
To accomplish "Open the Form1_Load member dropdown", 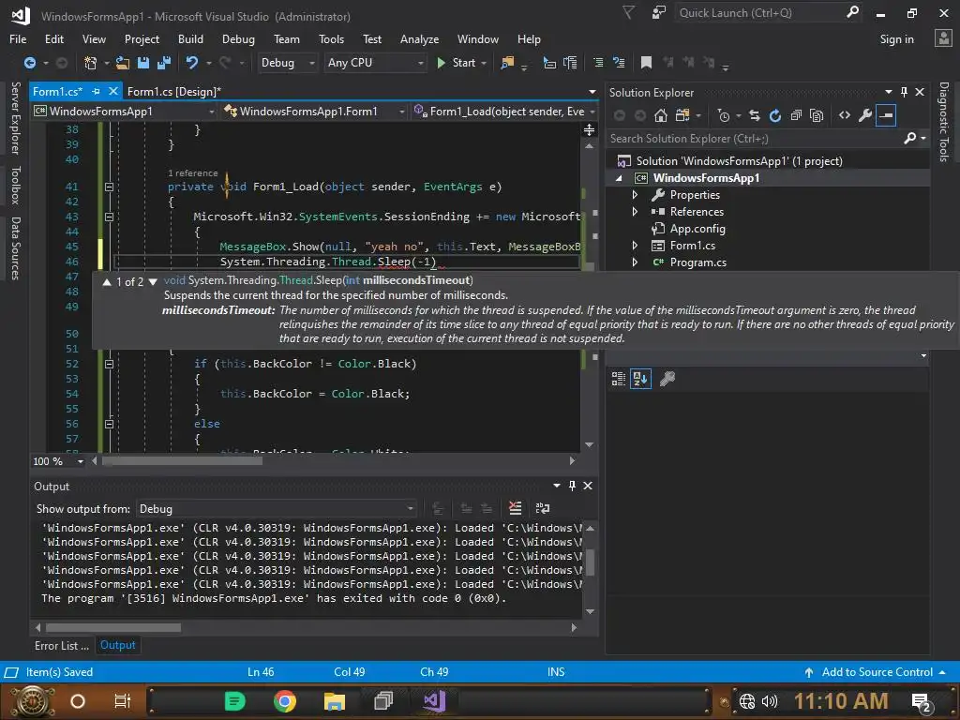I will point(503,112).
